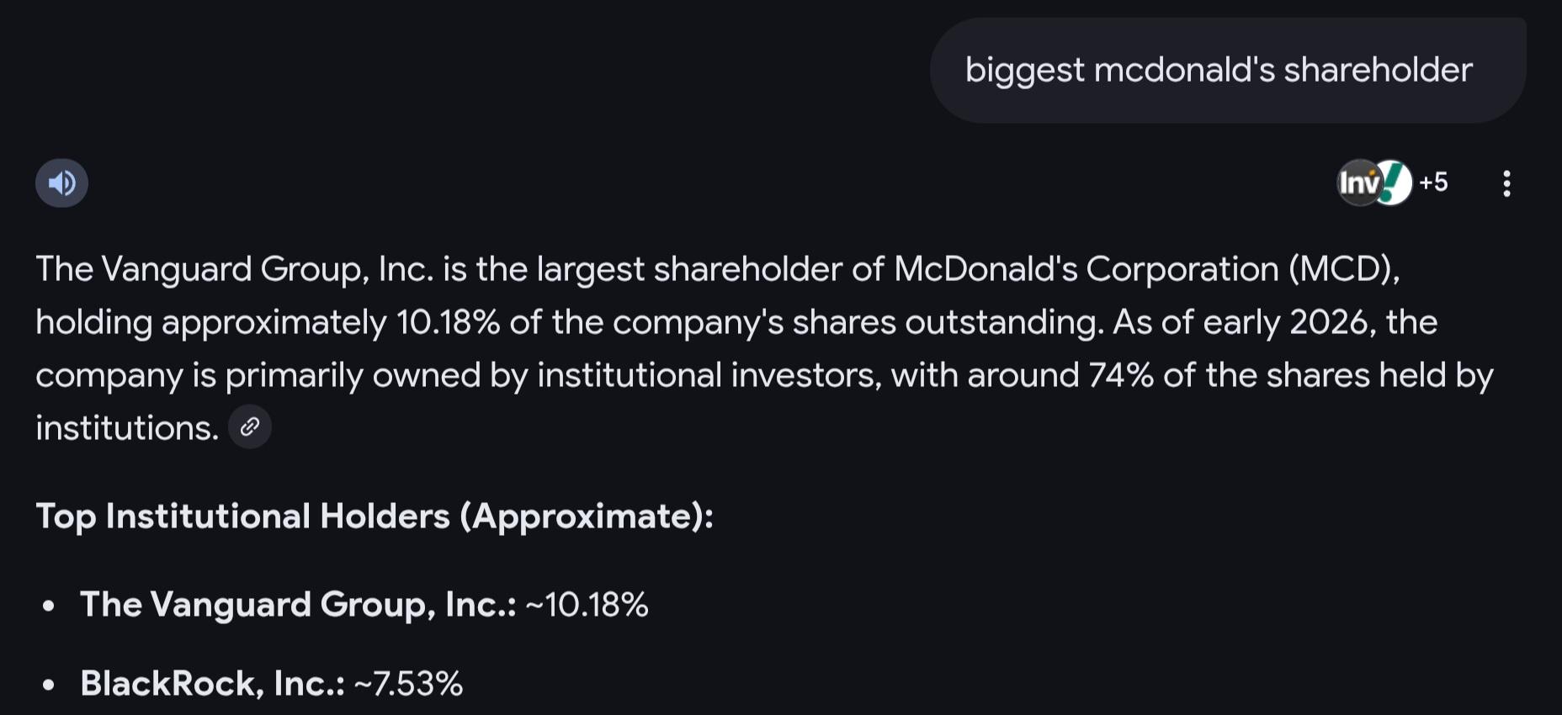Click 'McDonald's Corporation (MCD)' in the paragraph
1562x715 pixels.
pyautogui.click(x=1145, y=269)
